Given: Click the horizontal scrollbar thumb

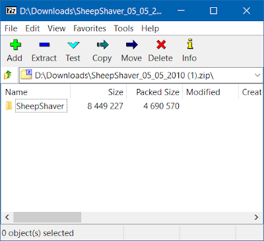Looking at the screenshot, I should [47, 217].
